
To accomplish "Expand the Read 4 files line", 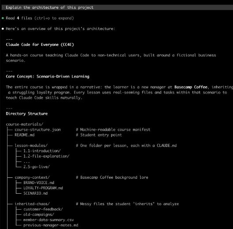I will click(40, 18).
